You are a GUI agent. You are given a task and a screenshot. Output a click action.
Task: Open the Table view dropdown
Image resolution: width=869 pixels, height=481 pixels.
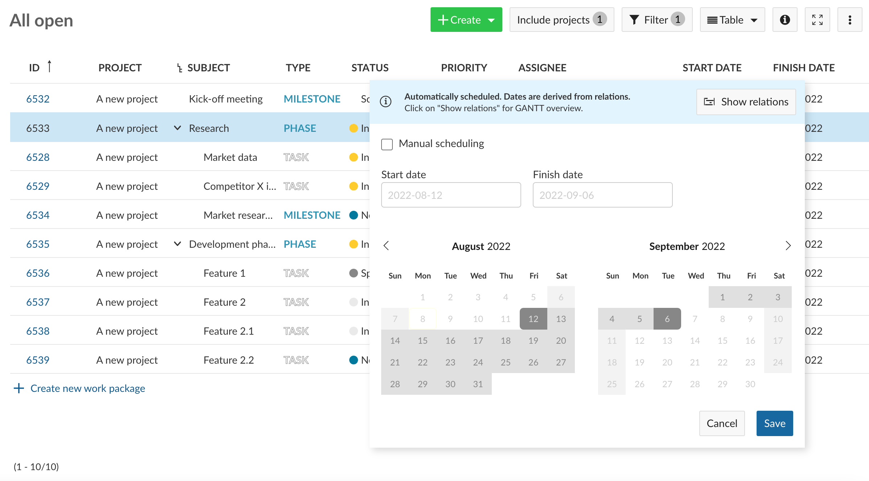732,20
